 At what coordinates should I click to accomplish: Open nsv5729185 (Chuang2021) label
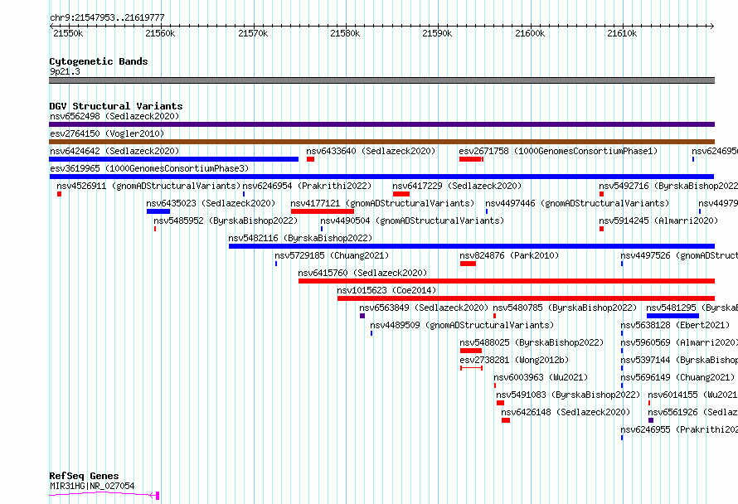pyautogui.click(x=332, y=255)
